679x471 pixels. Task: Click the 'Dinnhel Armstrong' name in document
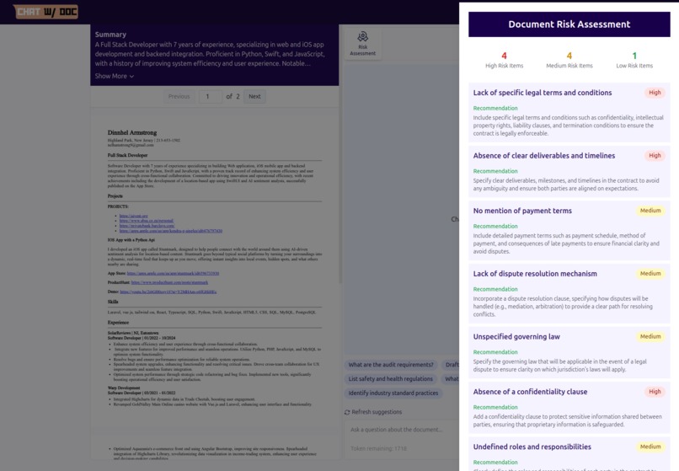(132, 132)
